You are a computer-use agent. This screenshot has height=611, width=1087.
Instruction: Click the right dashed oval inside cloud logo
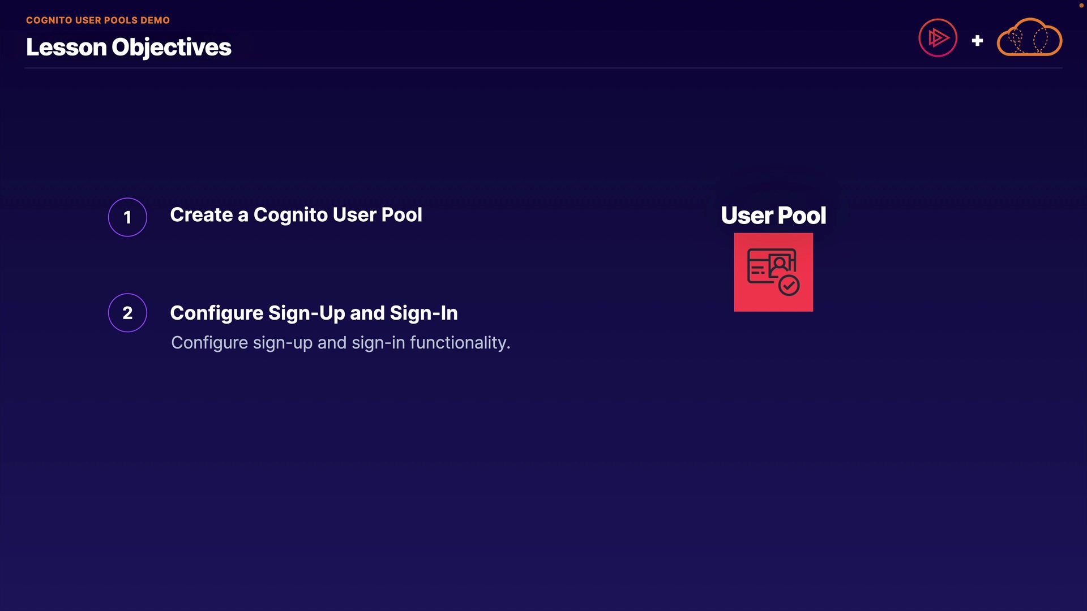(1041, 40)
